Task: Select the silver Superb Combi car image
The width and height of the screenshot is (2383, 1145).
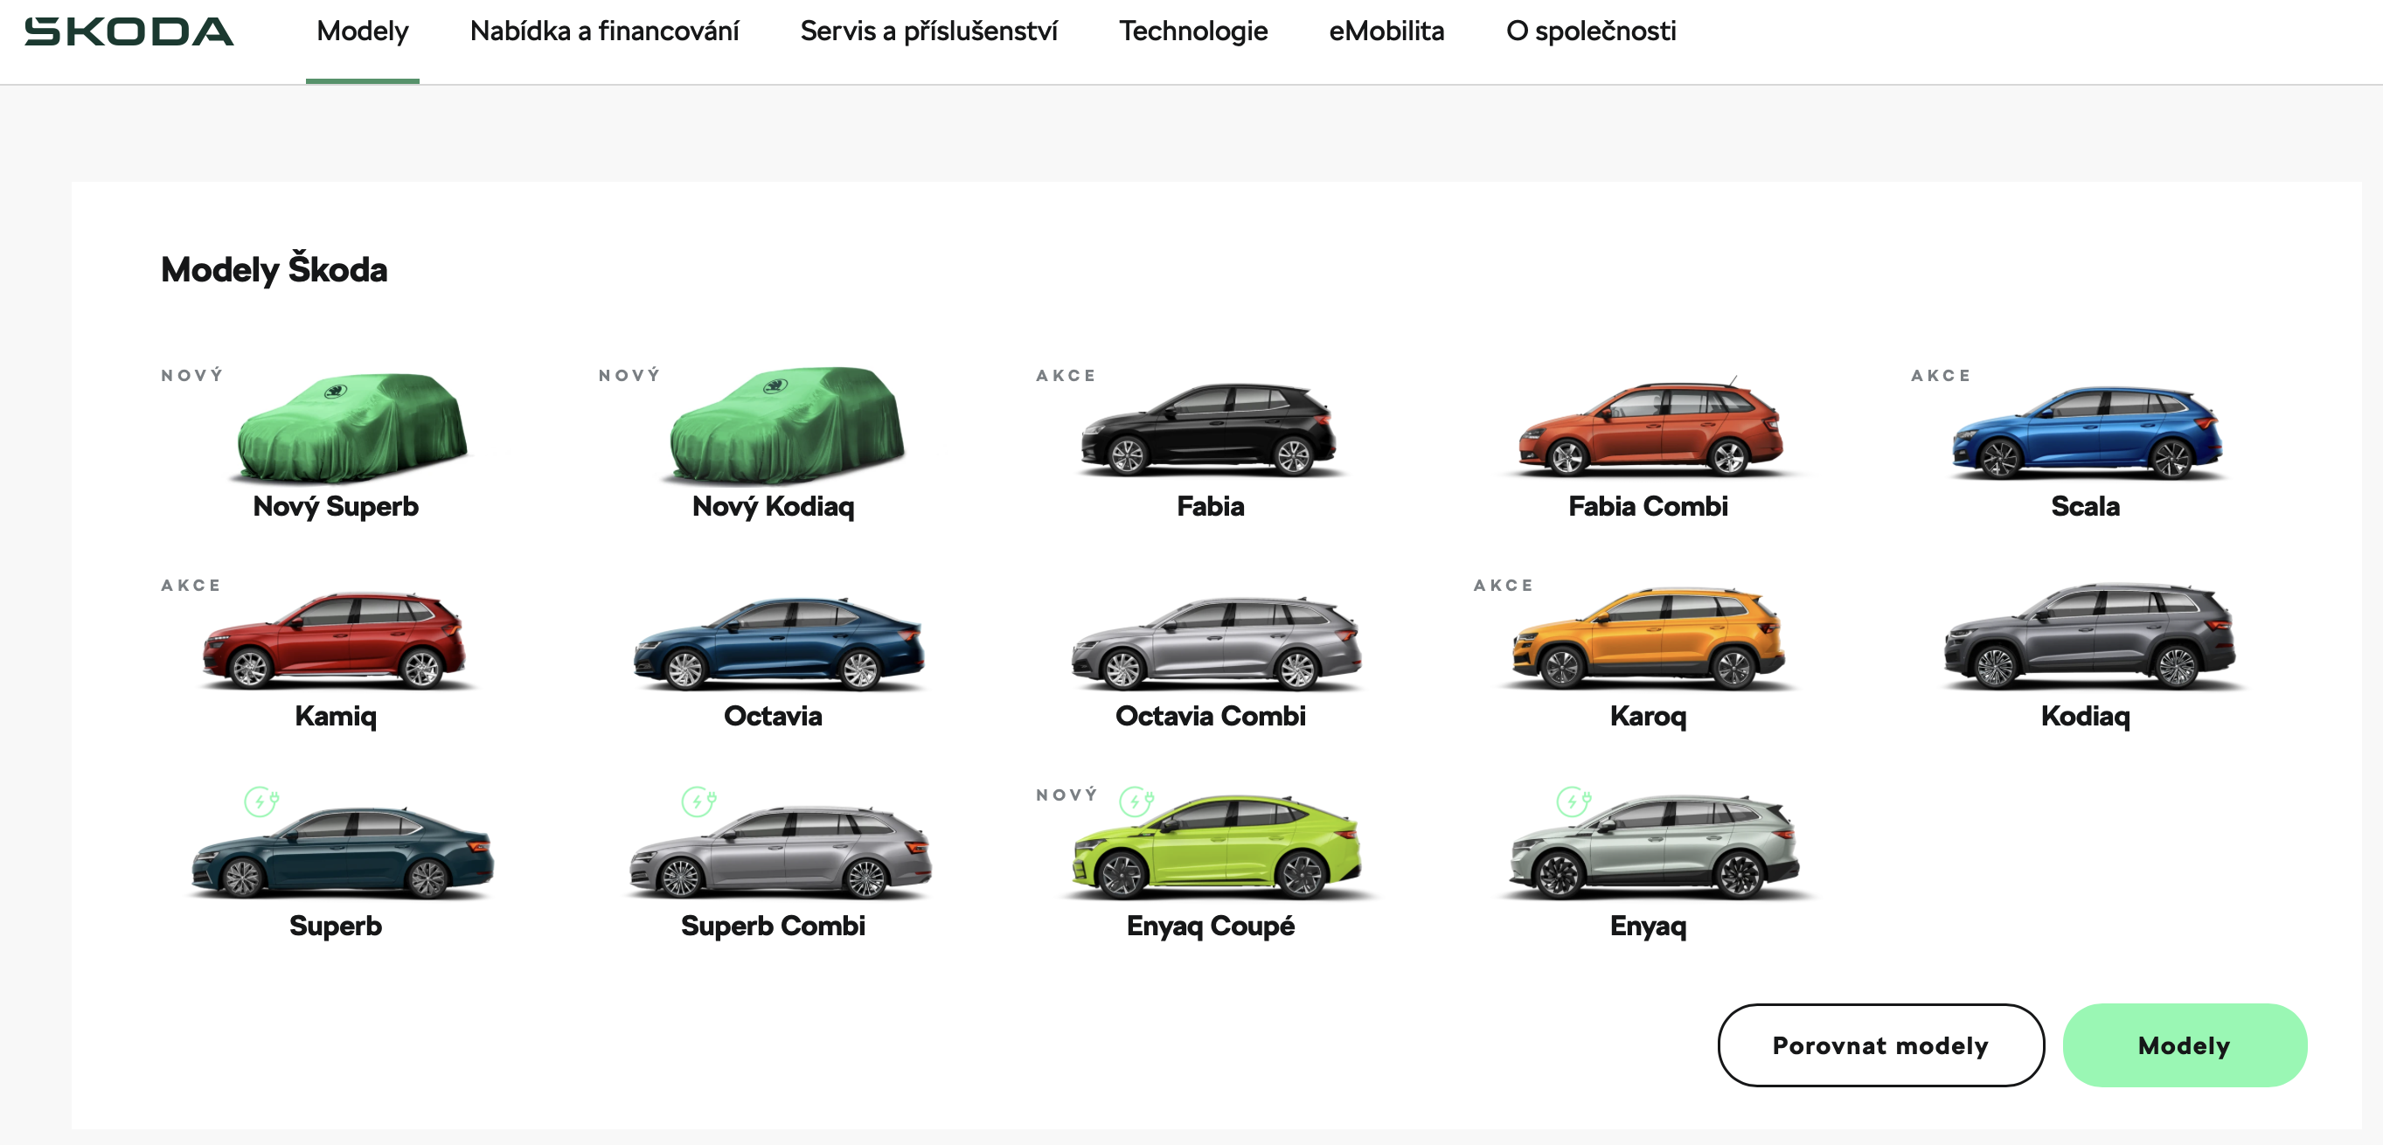Action: point(781,852)
